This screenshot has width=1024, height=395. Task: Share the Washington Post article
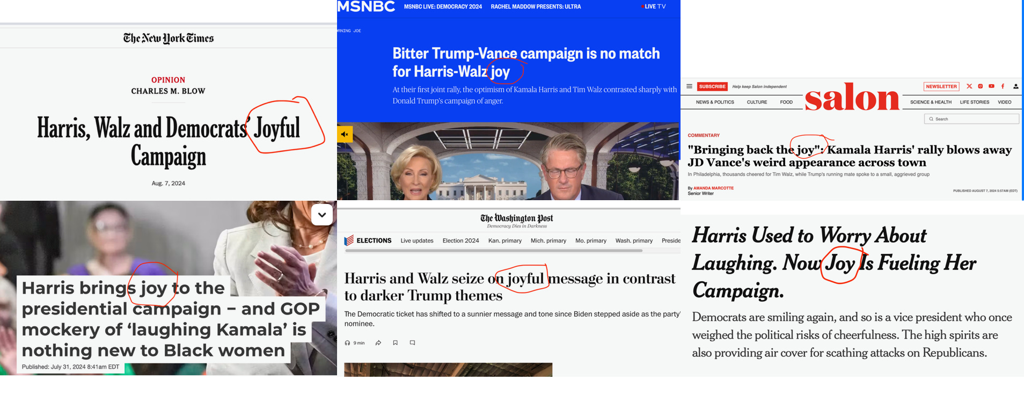click(378, 343)
